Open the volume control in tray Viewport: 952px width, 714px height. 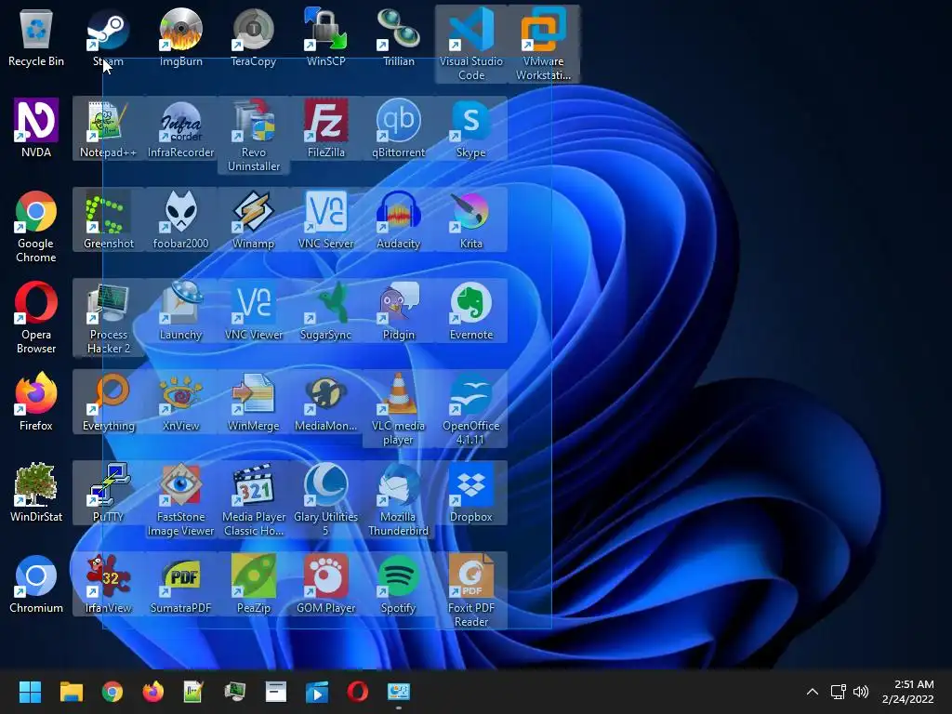tap(860, 692)
